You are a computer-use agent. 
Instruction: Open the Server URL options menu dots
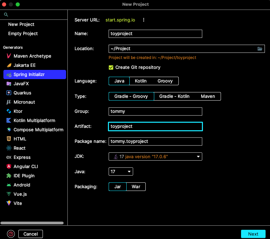(x=144, y=20)
